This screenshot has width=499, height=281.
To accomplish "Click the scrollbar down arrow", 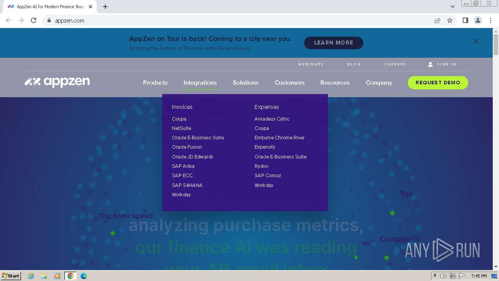I will (x=496, y=267).
